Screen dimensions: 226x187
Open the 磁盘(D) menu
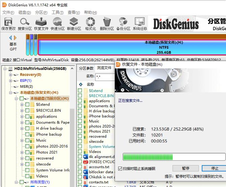point(25,12)
